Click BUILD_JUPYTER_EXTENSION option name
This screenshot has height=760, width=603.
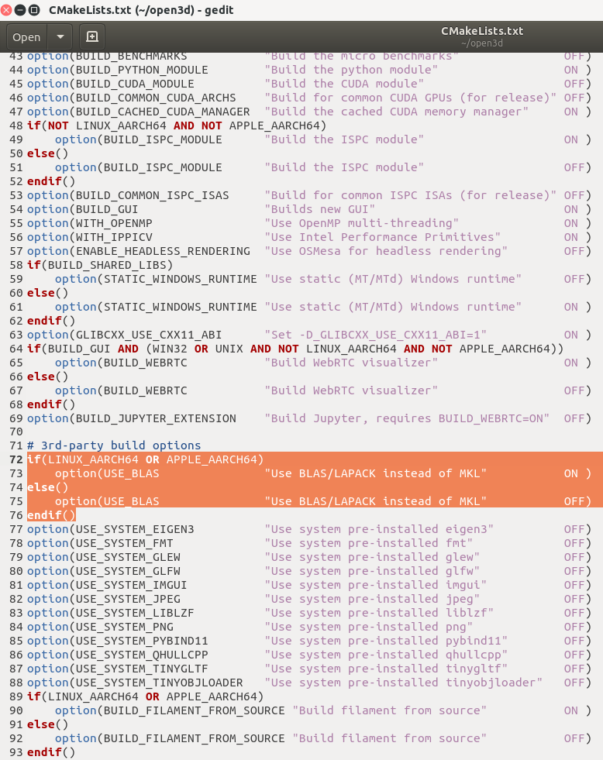pyautogui.click(x=156, y=419)
